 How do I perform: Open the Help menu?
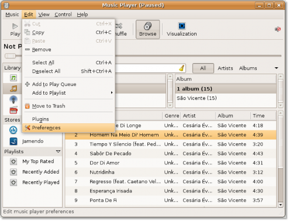tap(82, 15)
